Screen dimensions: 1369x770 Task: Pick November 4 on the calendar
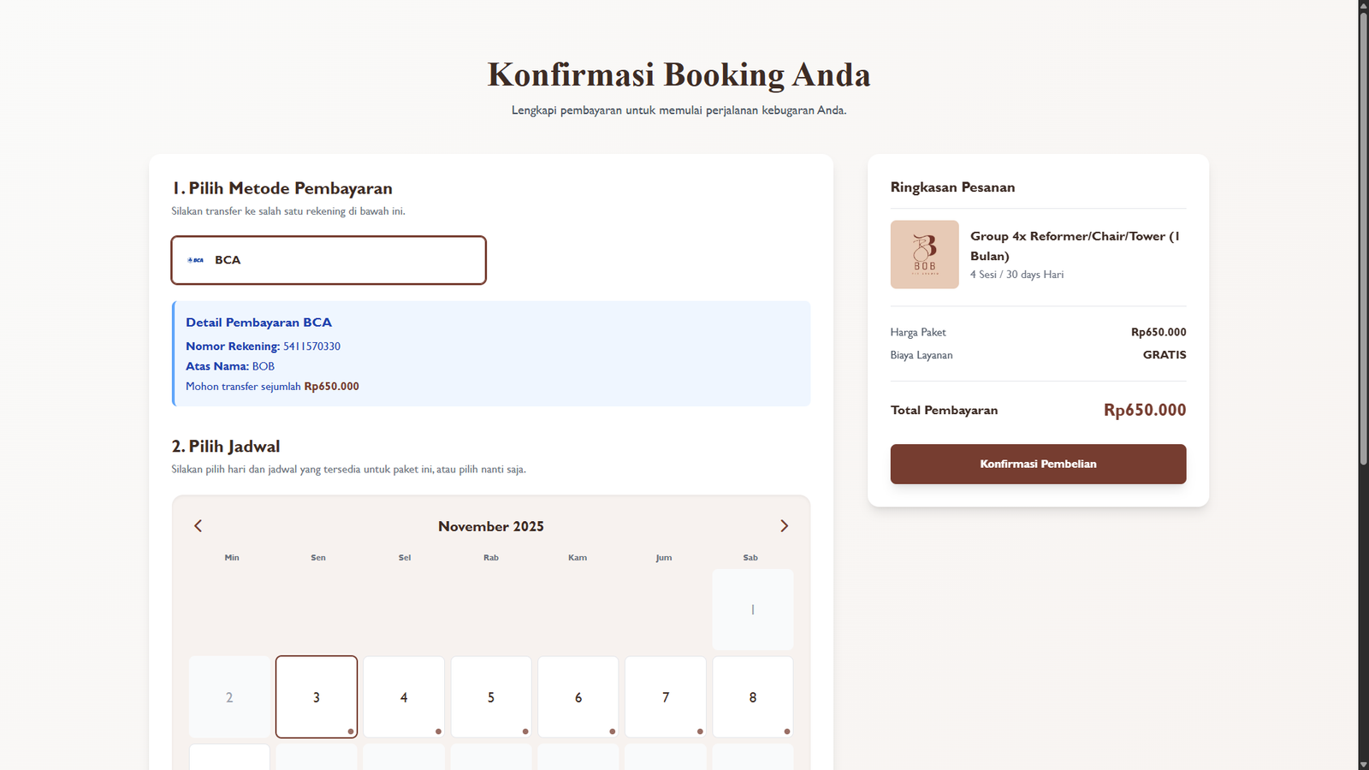[x=404, y=696]
